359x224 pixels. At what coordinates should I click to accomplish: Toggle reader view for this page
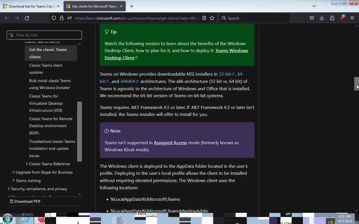pyautogui.click(x=204, y=18)
